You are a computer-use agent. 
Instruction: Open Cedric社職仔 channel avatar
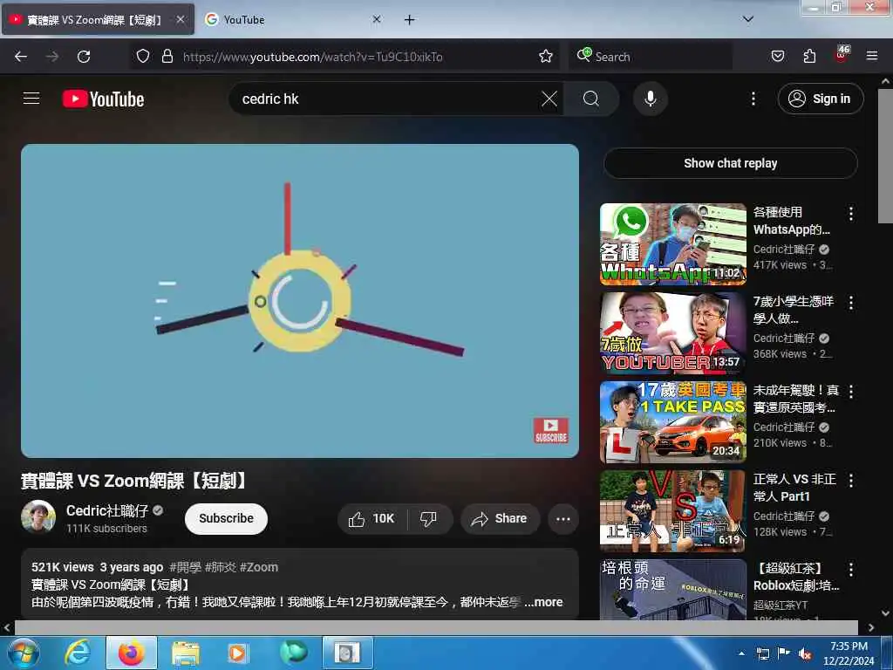click(x=38, y=517)
